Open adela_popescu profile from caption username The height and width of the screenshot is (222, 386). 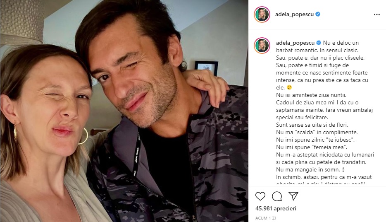[x=295, y=43]
